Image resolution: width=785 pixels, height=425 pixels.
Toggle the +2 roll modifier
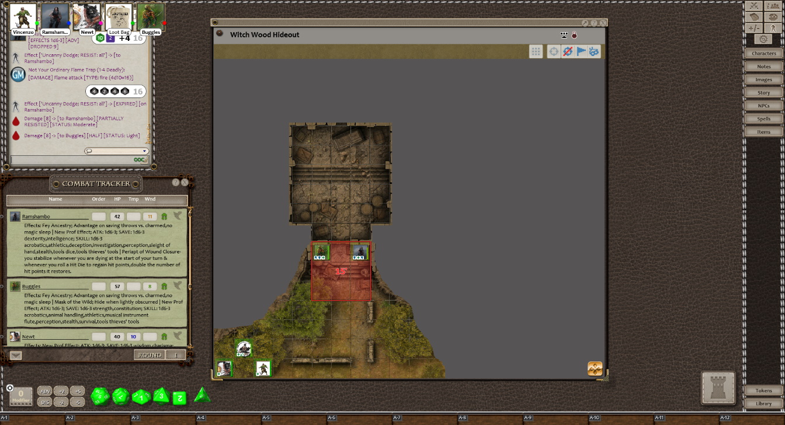[x=61, y=391]
